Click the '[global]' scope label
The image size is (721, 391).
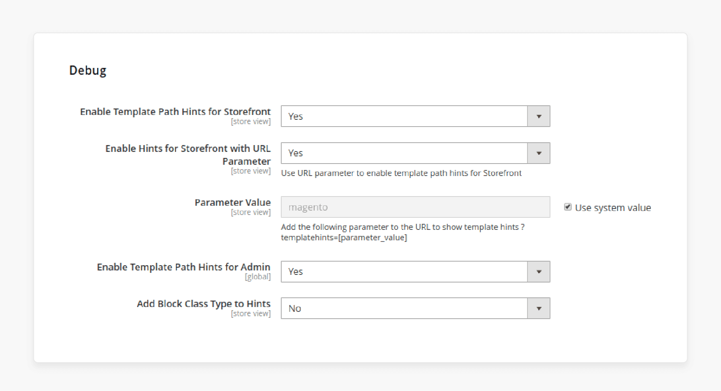258,276
